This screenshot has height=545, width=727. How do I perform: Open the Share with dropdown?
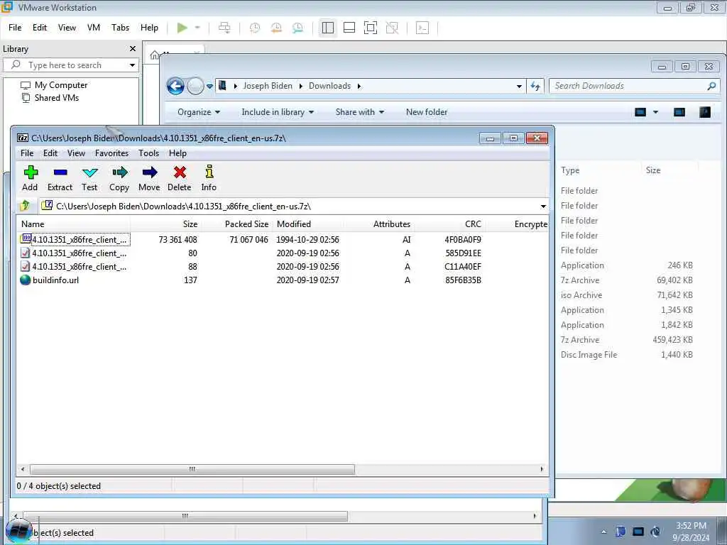(x=360, y=112)
